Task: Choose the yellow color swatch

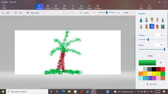Action: click(154, 74)
